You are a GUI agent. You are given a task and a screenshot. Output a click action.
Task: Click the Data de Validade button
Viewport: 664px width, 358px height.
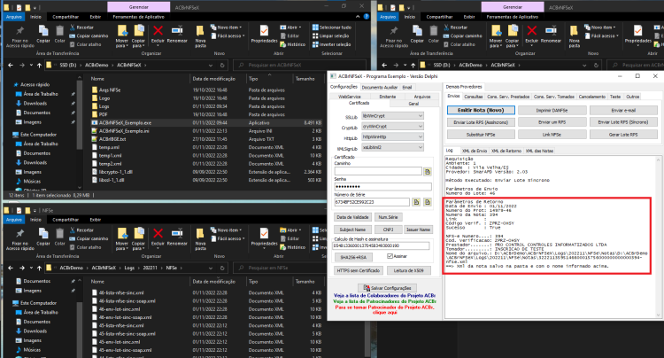tap(352, 217)
